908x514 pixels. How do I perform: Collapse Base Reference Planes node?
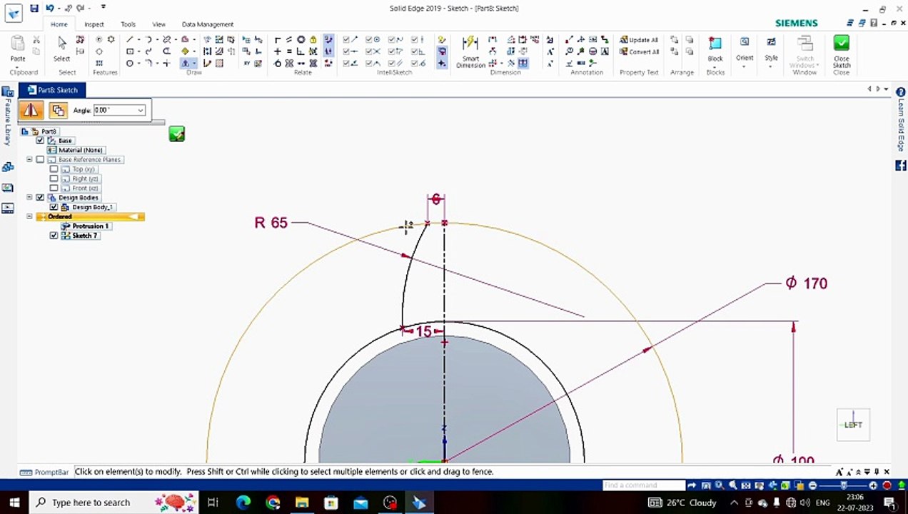tap(29, 160)
